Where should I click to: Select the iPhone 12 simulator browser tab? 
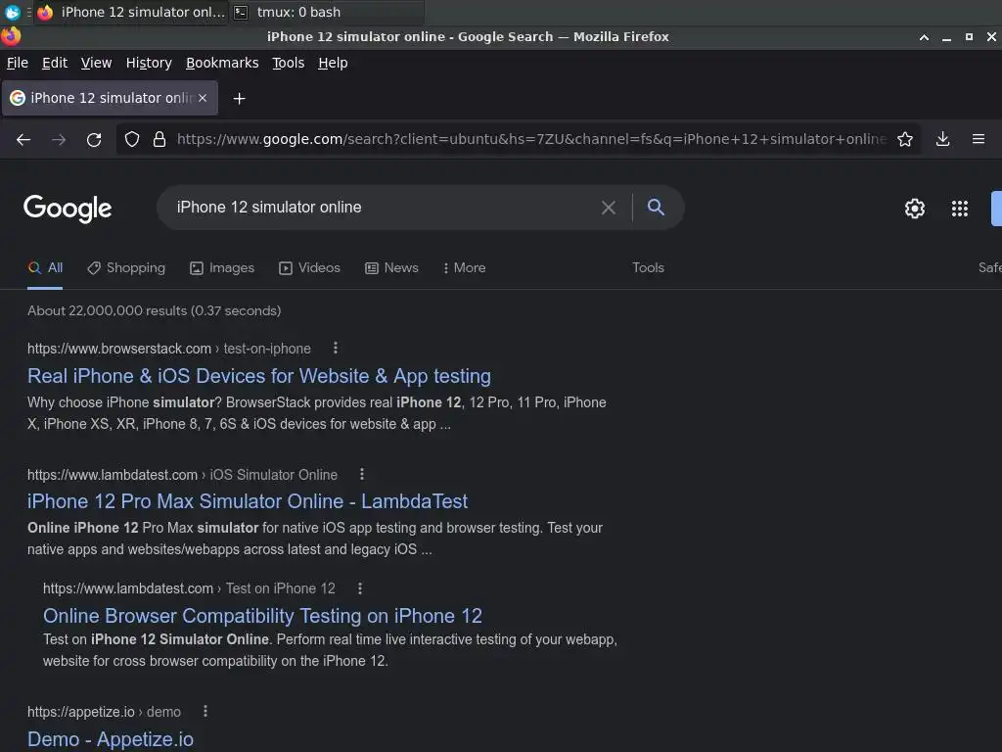[x=110, y=98]
